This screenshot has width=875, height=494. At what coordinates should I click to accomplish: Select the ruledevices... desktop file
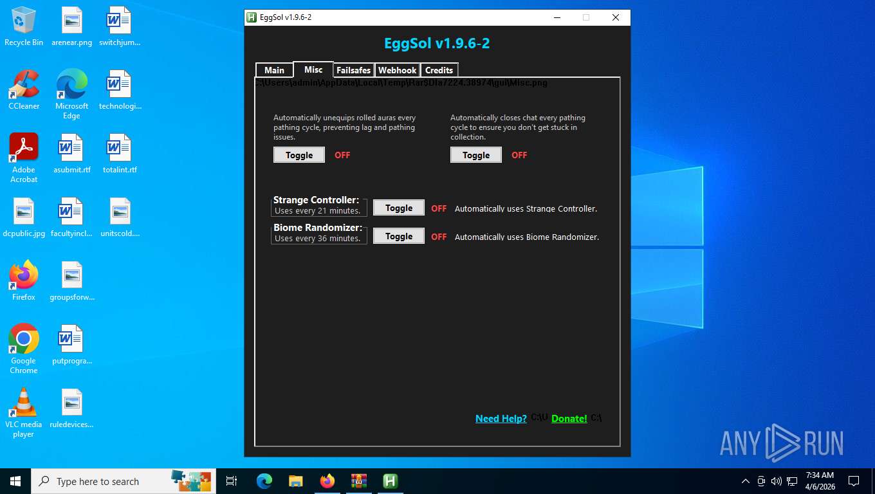pyautogui.click(x=71, y=408)
